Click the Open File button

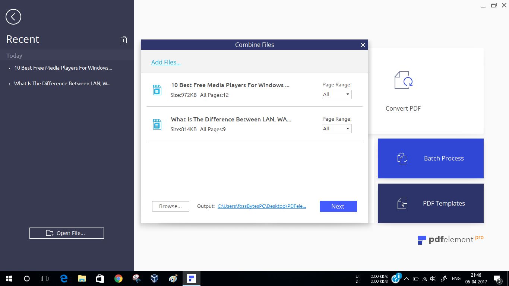click(x=67, y=233)
